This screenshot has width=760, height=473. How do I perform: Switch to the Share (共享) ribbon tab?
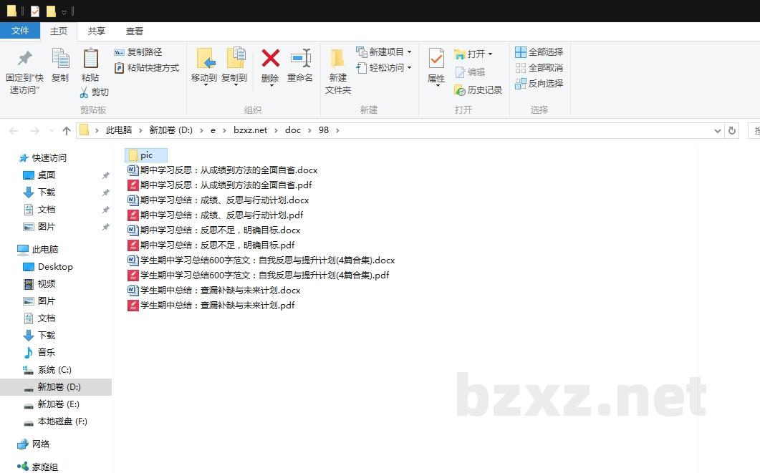tap(97, 31)
